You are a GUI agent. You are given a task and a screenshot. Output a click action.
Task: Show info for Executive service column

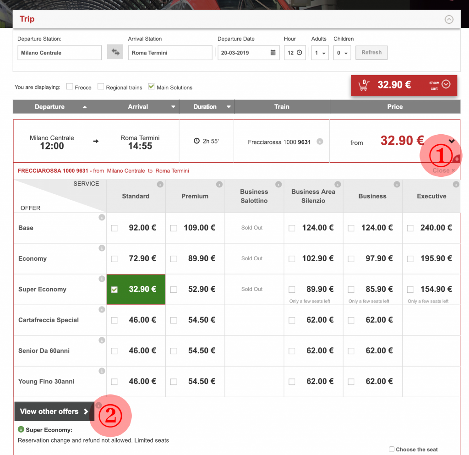[456, 184]
